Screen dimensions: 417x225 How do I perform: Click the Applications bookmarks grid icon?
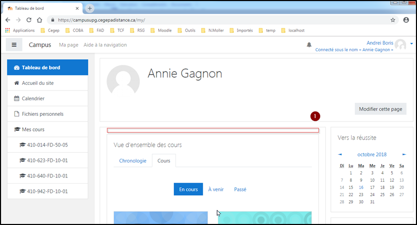pos(8,31)
